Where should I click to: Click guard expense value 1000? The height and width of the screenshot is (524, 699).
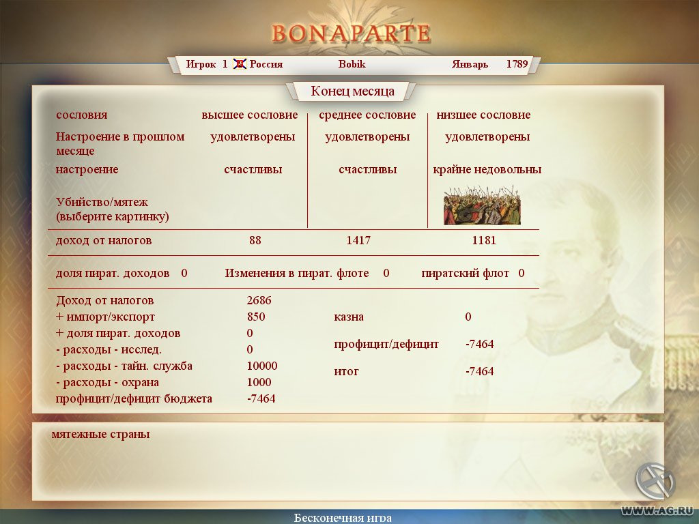coord(259,382)
